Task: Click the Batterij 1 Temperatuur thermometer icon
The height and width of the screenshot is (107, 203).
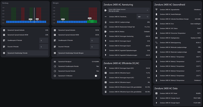Action: coord(156,57)
